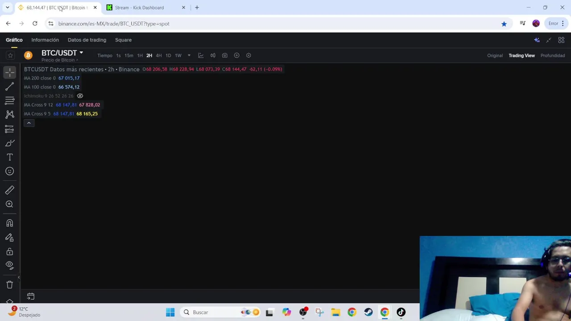Toggle lock all drawings
571x321 pixels.
10,251
